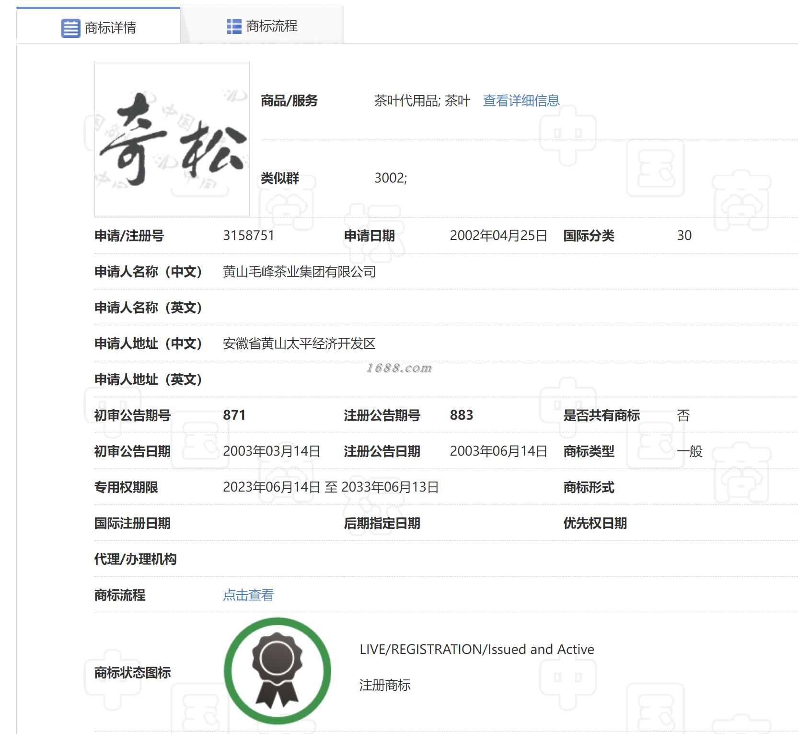Image resolution: width=798 pixels, height=734 pixels.
Task: Click the 商标类型 label
Action: (x=589, y=451)
